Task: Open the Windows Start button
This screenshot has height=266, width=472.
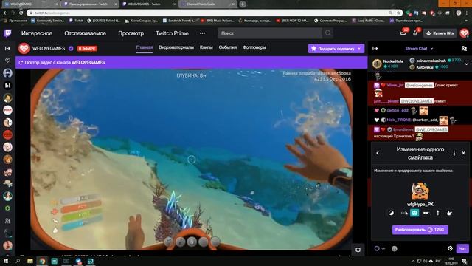Action: (6, 261)
